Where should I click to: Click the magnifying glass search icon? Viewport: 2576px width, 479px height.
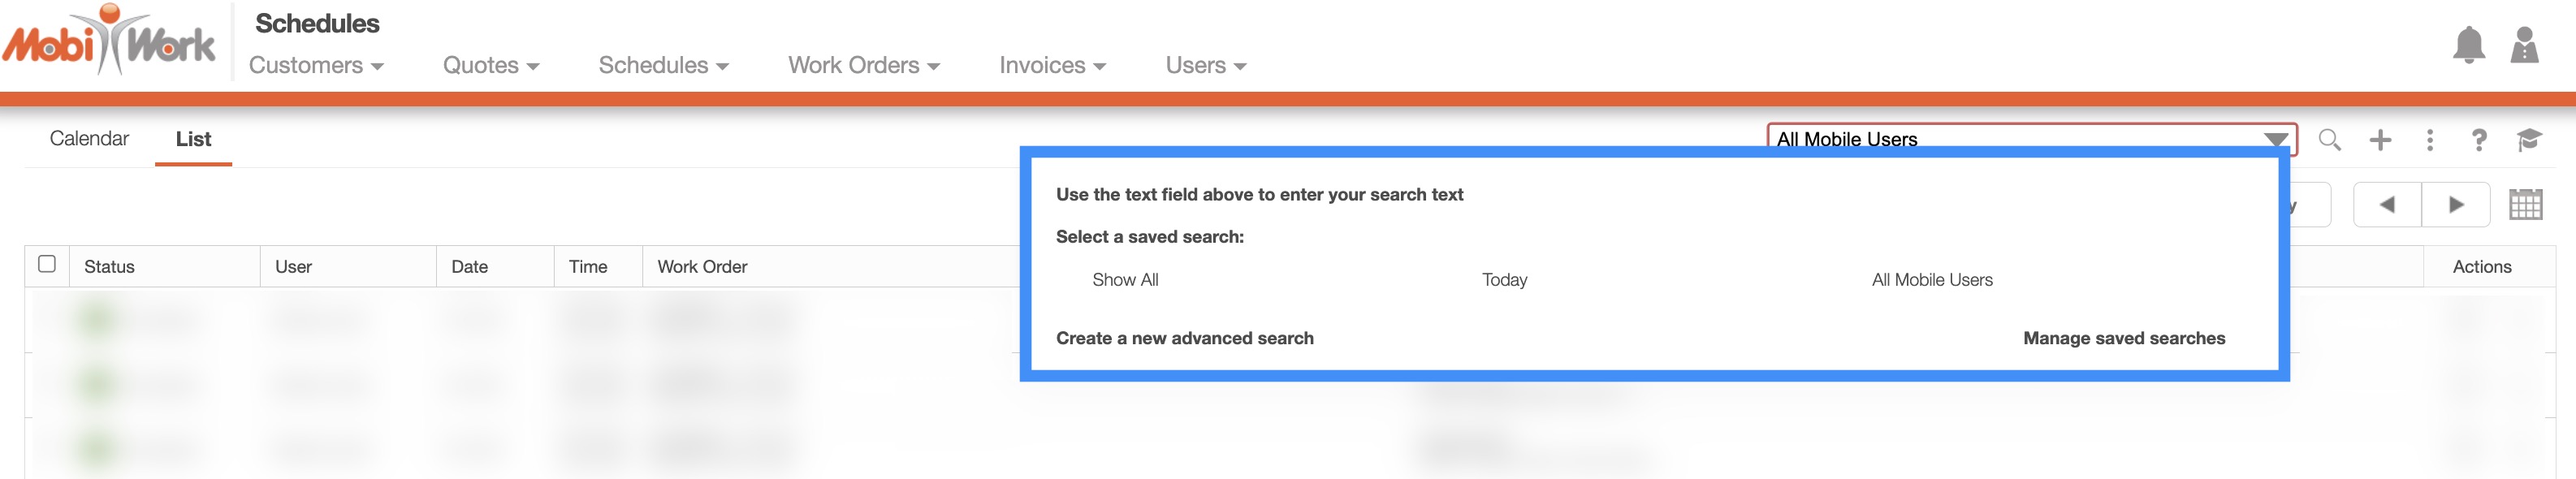pos(2329,140)
